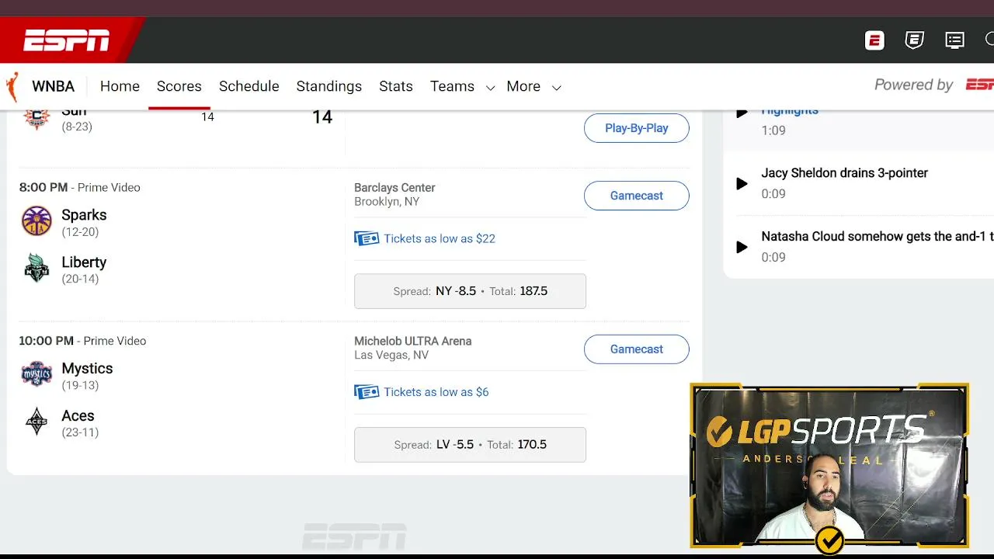Open the watch listings icon
This screenshot has height=559, width=994.
[954, 40]
